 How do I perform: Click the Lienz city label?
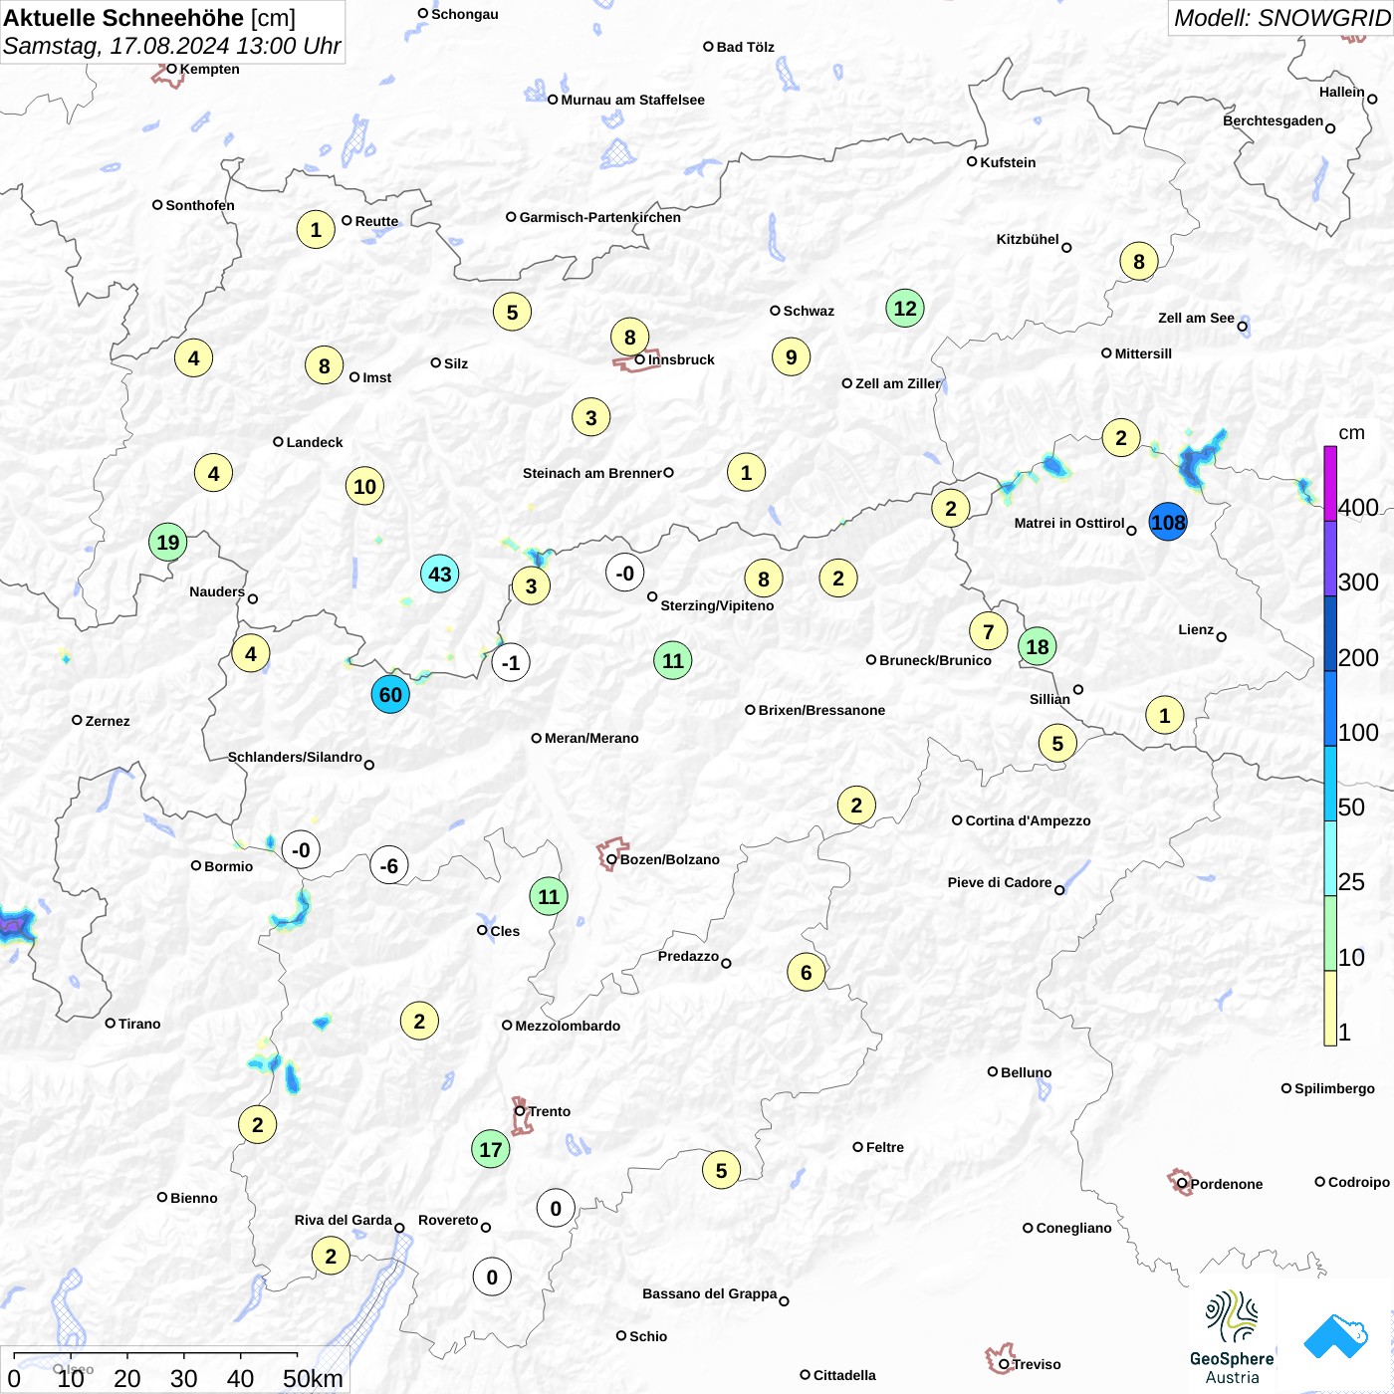coord(1196,629)
